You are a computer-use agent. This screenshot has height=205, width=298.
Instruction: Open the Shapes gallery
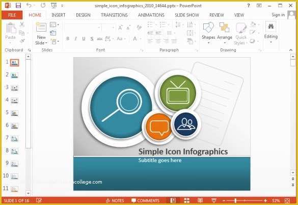208,33
